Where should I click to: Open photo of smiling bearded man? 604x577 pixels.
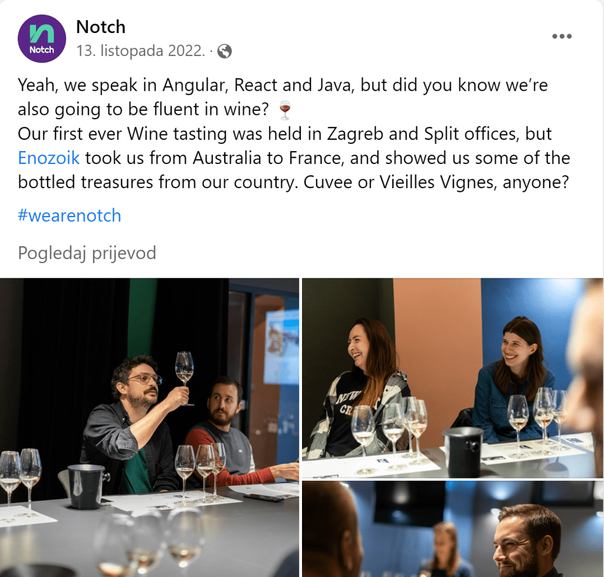(x=452, y=529)
